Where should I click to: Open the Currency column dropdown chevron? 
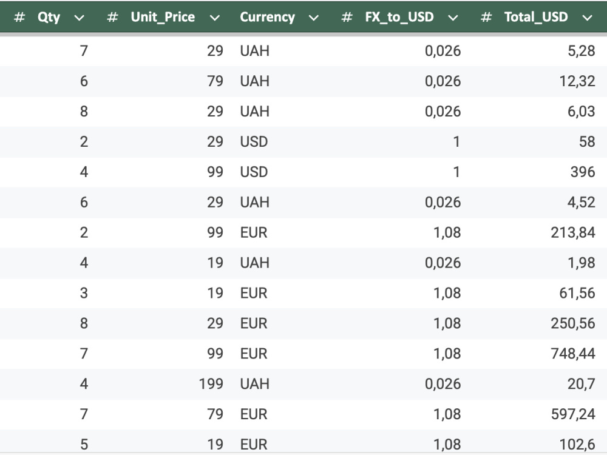click(x=314, y=18)
